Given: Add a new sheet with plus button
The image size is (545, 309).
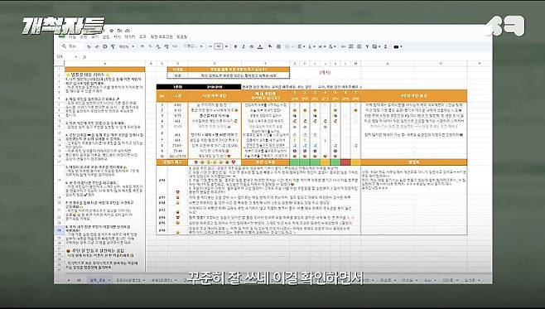Looking at the screenshot, I should [x=69, y=280].
